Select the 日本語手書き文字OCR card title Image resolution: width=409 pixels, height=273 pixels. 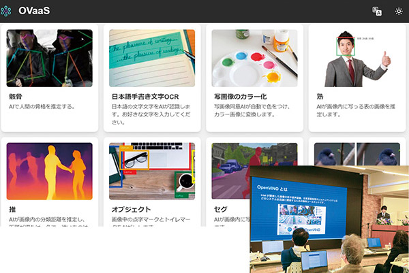point(145,97)
